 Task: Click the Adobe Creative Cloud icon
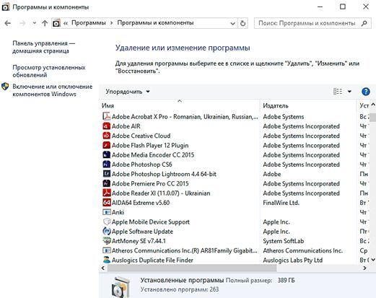coord(107,136)
